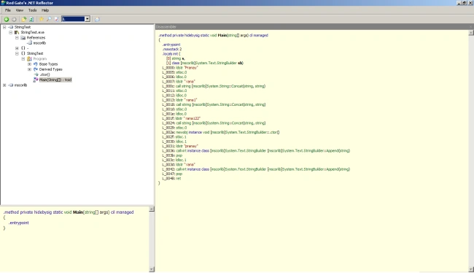The image size is (474, 273).
Task: Open the Help menu
Action: click(x=45, y=10)
